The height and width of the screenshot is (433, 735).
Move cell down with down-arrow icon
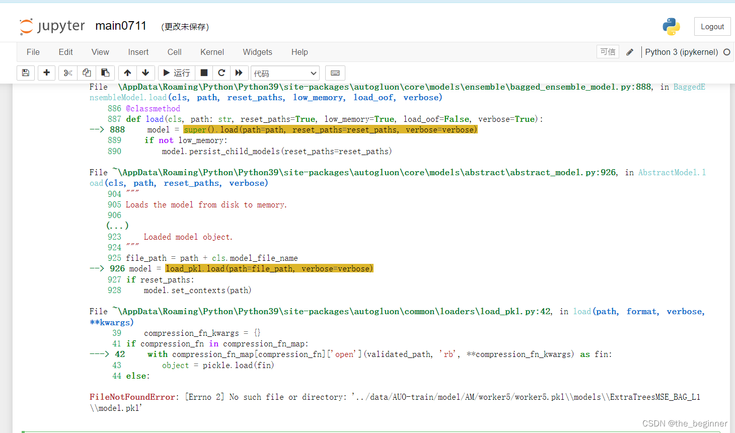point(145,73)
